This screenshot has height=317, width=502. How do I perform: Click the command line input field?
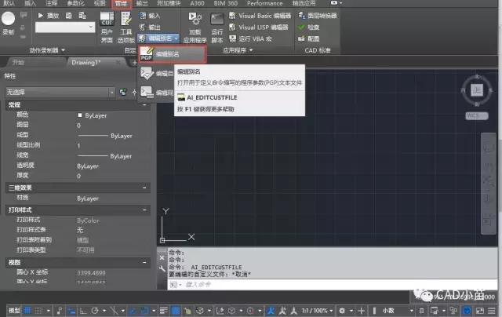tap(333, 284)
